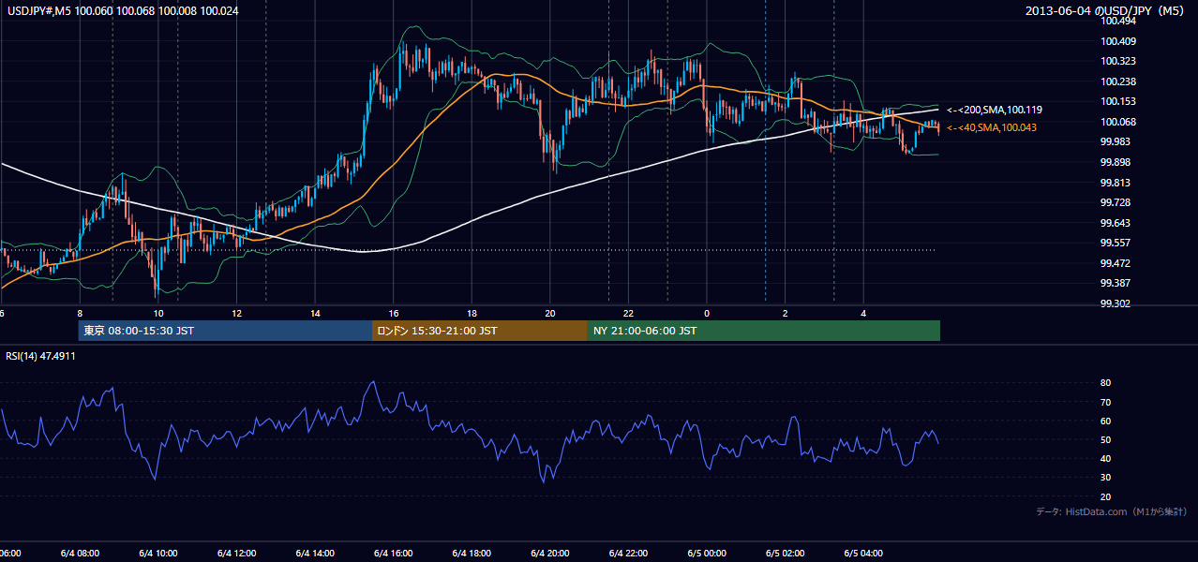Image resolution: width=1198 pixels, height=562 pixels.
Task: Click price axis value 100.323
Action: point(1117,61)
